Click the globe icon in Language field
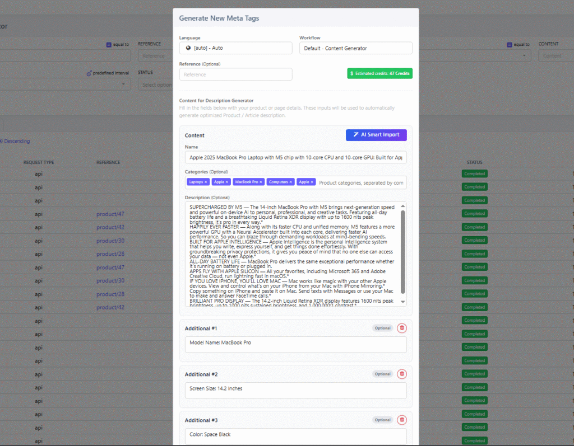 (188, 48)
